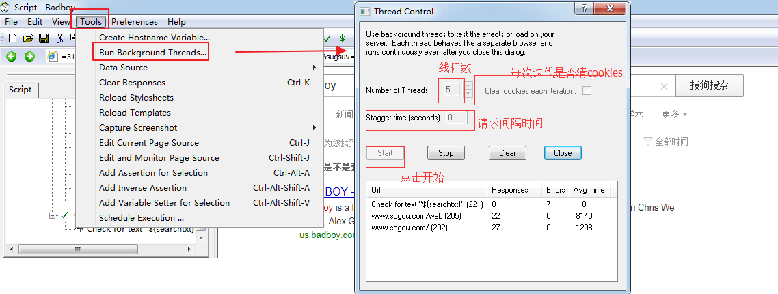Click the Open file folder icon

tap(28, 38)
